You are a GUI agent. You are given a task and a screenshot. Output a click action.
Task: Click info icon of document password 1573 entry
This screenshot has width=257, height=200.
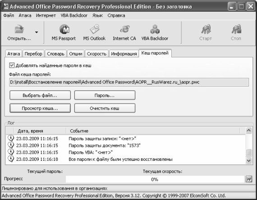click(11, 145)
